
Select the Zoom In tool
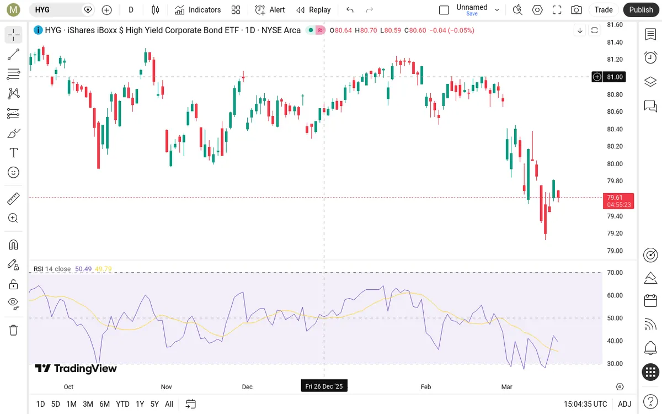(x=14, y=218)
